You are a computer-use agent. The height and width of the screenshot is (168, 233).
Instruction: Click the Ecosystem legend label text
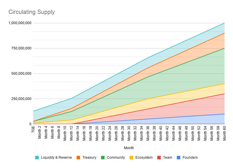[x=144, y=158]
